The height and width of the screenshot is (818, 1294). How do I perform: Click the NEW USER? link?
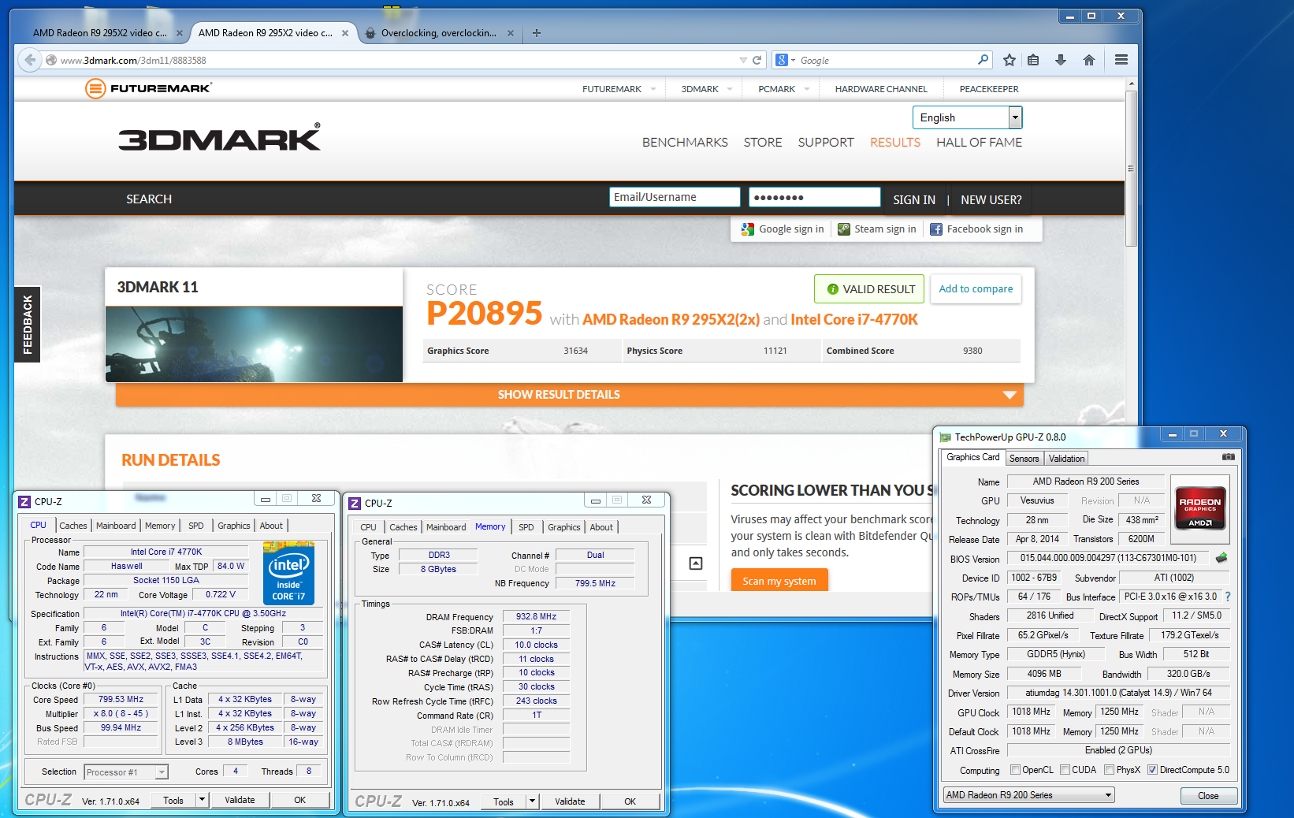[x=991, y=200]
